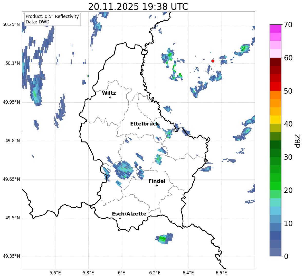
Task: Select the Esch/Alzette station cross marker
Action: pyautogui.click(x=120, y=218)
